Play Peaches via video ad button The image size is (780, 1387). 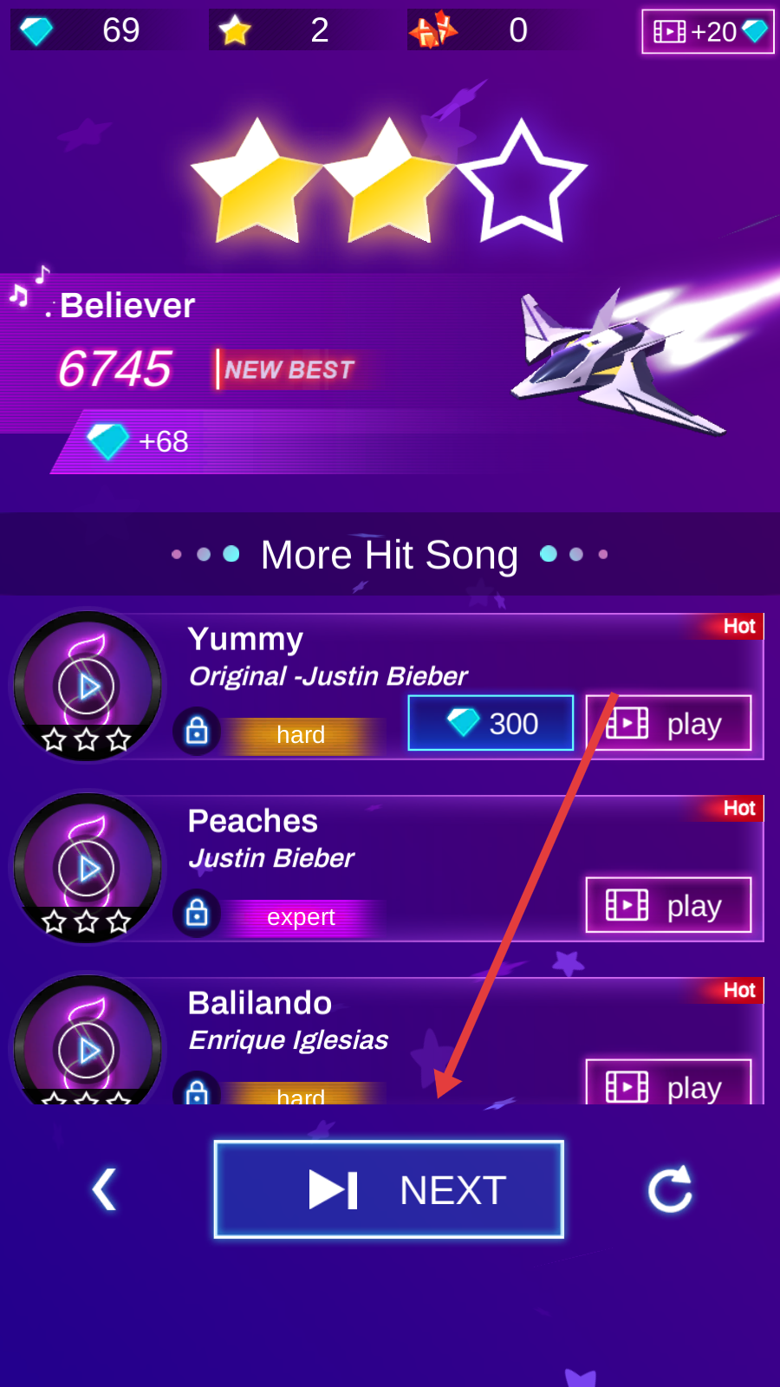[668, 905]
